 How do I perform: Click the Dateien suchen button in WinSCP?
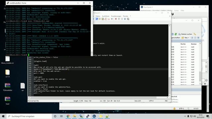pyautogui.click(x=185, y=34)
